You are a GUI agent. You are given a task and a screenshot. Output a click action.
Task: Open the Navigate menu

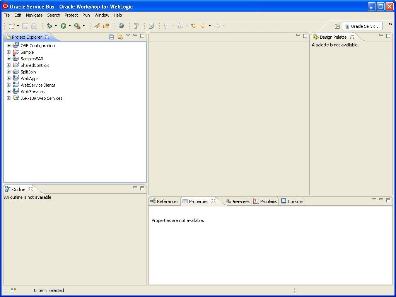pos(34,15)
